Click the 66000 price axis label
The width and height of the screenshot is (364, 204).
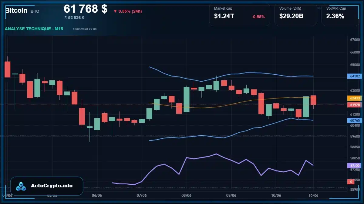click(355, 52)
